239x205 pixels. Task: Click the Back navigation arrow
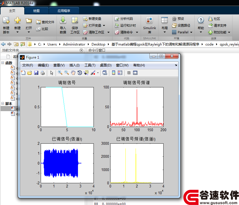click(3, 44)
